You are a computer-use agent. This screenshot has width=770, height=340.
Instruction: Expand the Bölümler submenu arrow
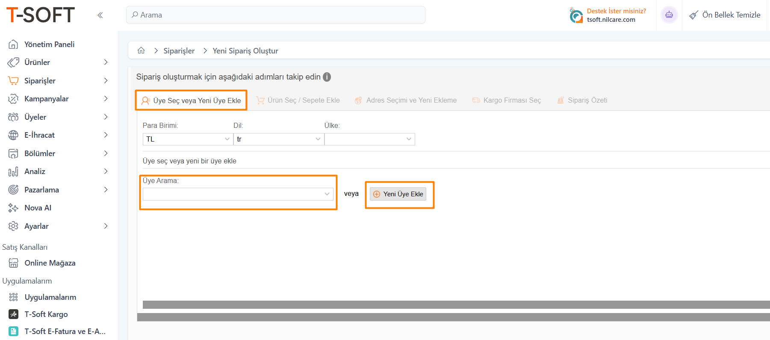point(106,153)
